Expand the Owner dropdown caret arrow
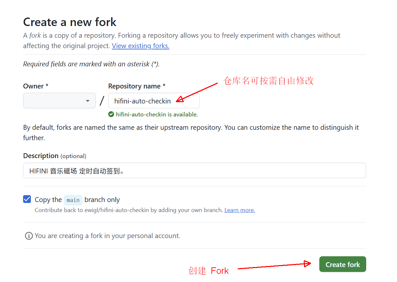This screenshot has height=282, width=397. [88, 101]
